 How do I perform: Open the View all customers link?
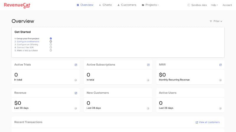pyautogui.click(x=208, y=122)
